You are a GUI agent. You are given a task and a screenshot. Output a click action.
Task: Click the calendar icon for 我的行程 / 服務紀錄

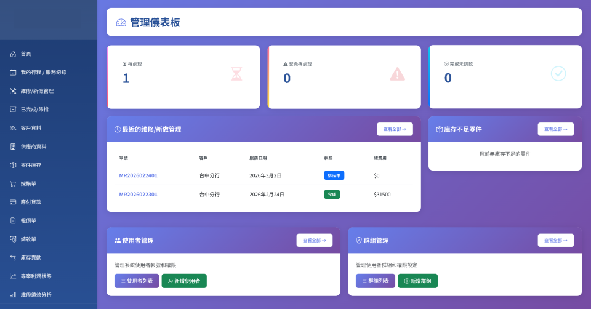tap(13, 73)
